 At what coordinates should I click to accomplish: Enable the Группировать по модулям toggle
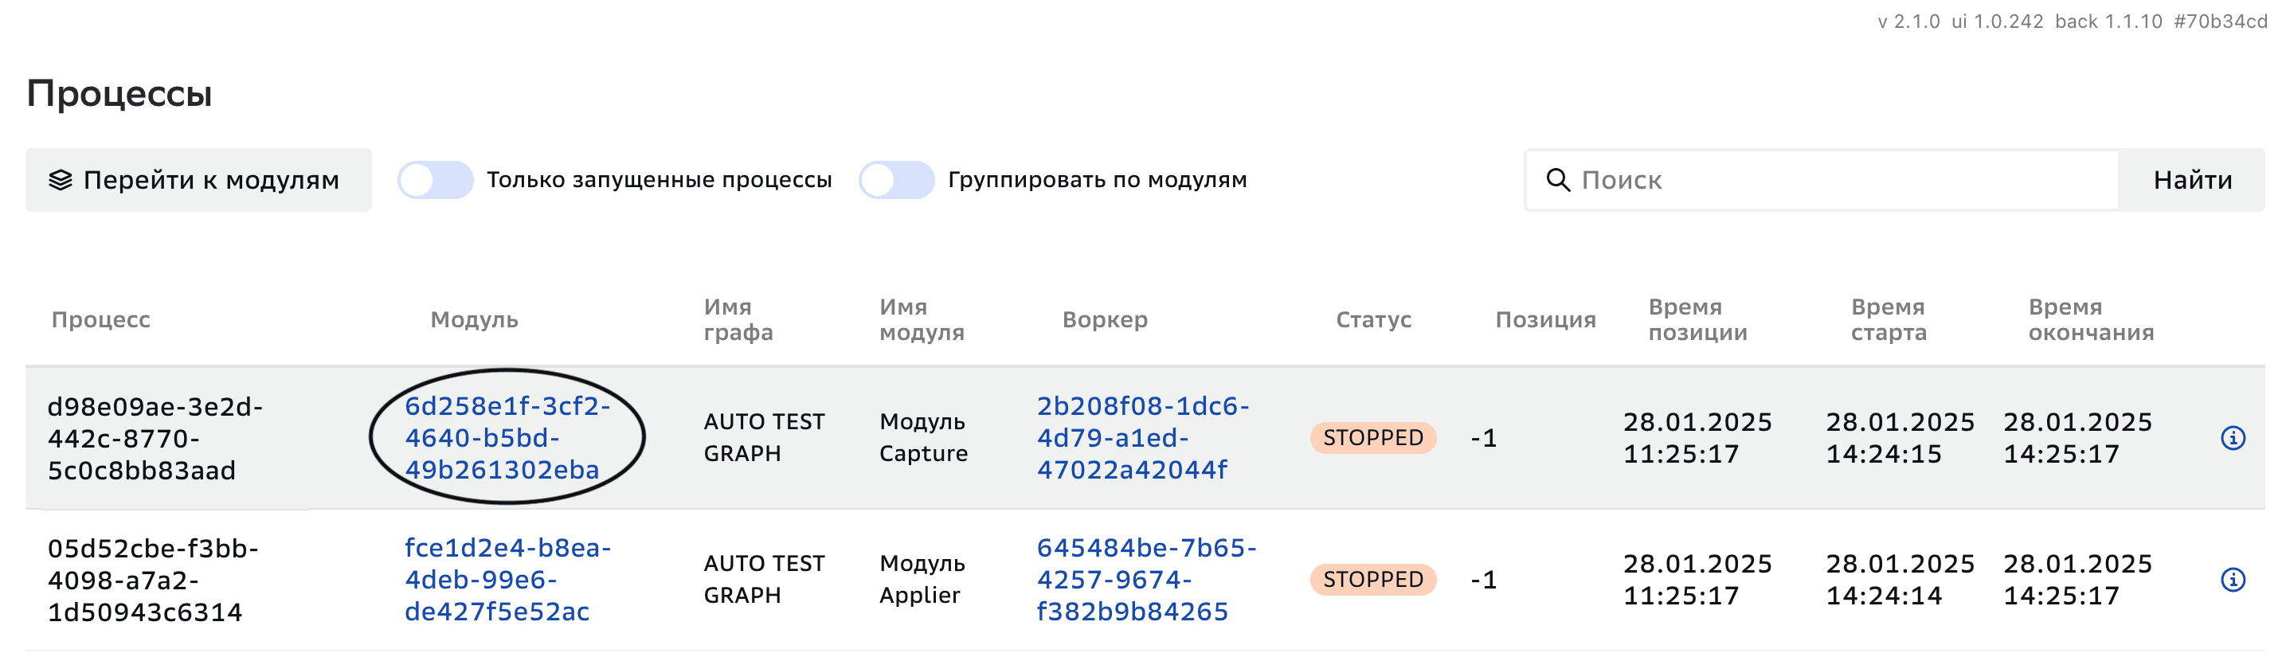895,178
